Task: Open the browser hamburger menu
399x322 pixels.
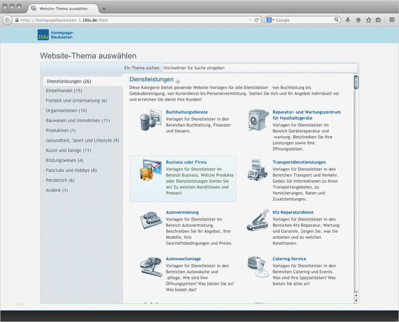Action: click(x=392, y=20)
